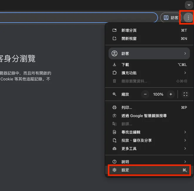Choose 開新視窗 from the menu

[x=149, y=39]
